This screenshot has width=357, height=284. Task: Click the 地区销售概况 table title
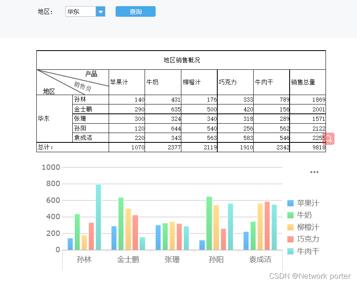pos(181,60)
